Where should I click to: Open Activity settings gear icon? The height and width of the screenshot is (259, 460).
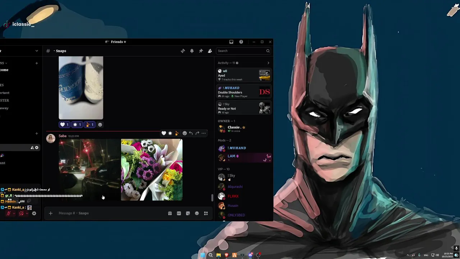coord(237,63)
